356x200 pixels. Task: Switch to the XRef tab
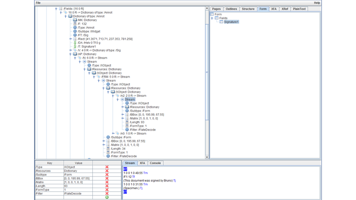point(285,9)
